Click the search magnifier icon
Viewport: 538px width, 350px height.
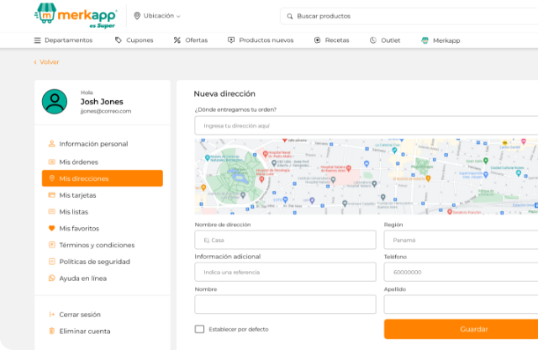[290, 16]
